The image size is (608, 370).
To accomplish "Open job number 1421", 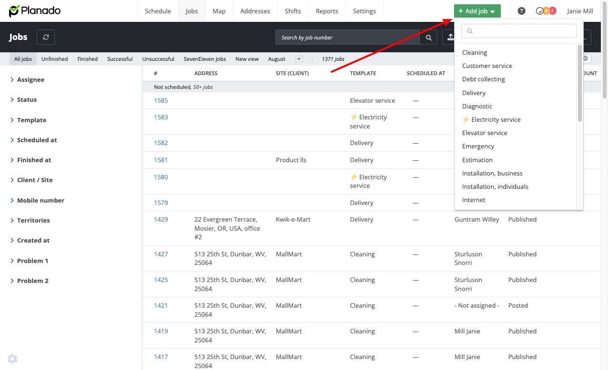I will [161, 305].
